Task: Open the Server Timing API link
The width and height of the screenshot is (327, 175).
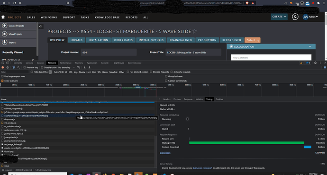Action: (202, 168)
